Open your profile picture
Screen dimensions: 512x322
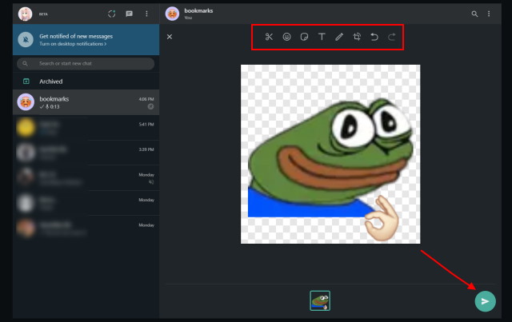point(25,14)
